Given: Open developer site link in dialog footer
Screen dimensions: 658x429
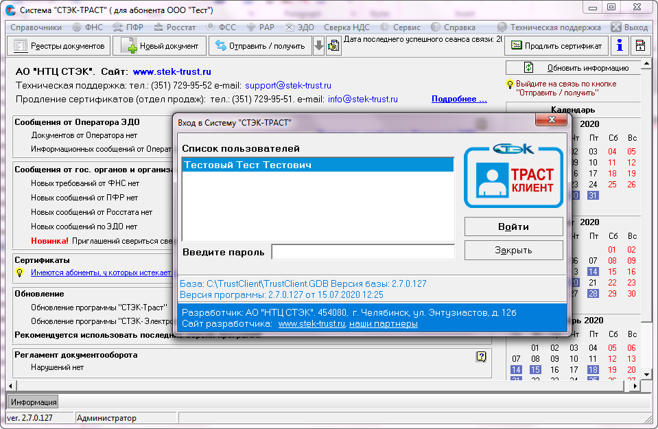Looking at the screenshot, I should tap(312, 324).
